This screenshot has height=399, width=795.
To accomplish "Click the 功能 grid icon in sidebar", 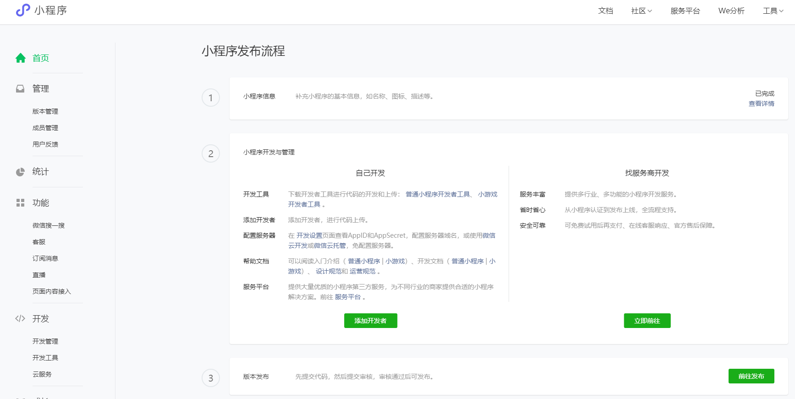I will pyautogui.click(x=20, y=202).
